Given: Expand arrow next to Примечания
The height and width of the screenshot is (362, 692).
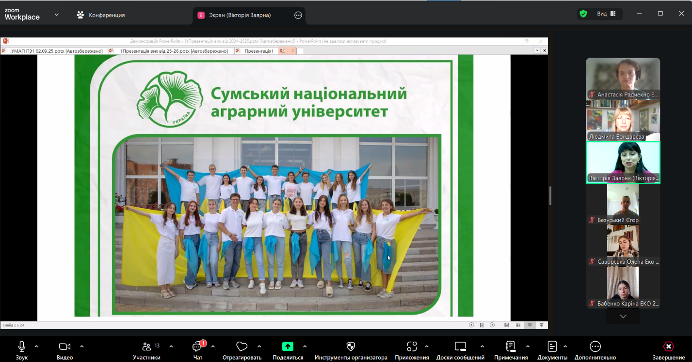Looking at the screenshot, I should point(528,346).
